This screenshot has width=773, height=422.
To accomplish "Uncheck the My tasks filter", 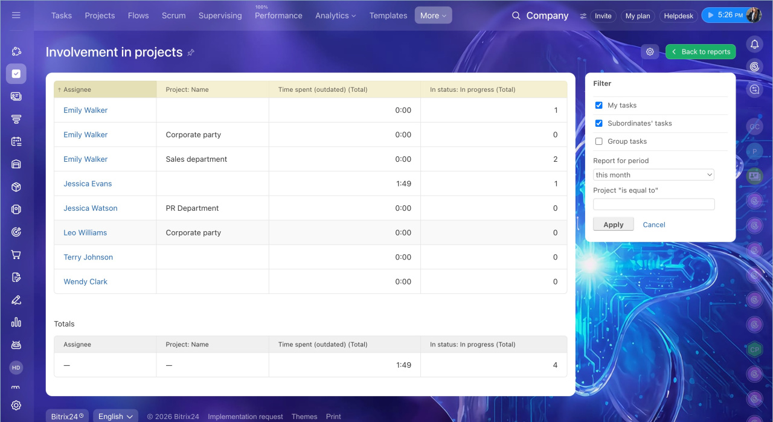I will pos(599,105).
